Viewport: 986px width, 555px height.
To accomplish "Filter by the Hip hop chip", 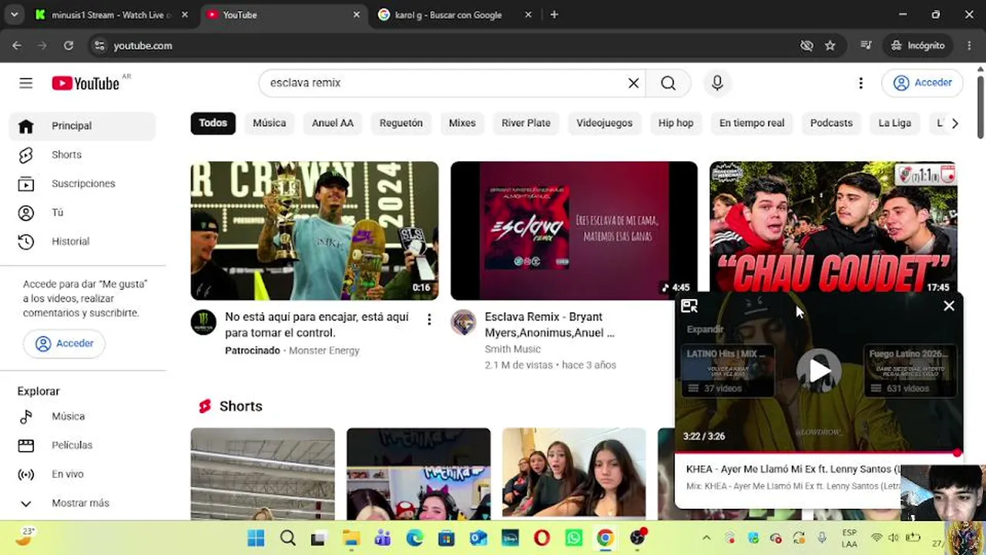I will click(x=676, y=123).
